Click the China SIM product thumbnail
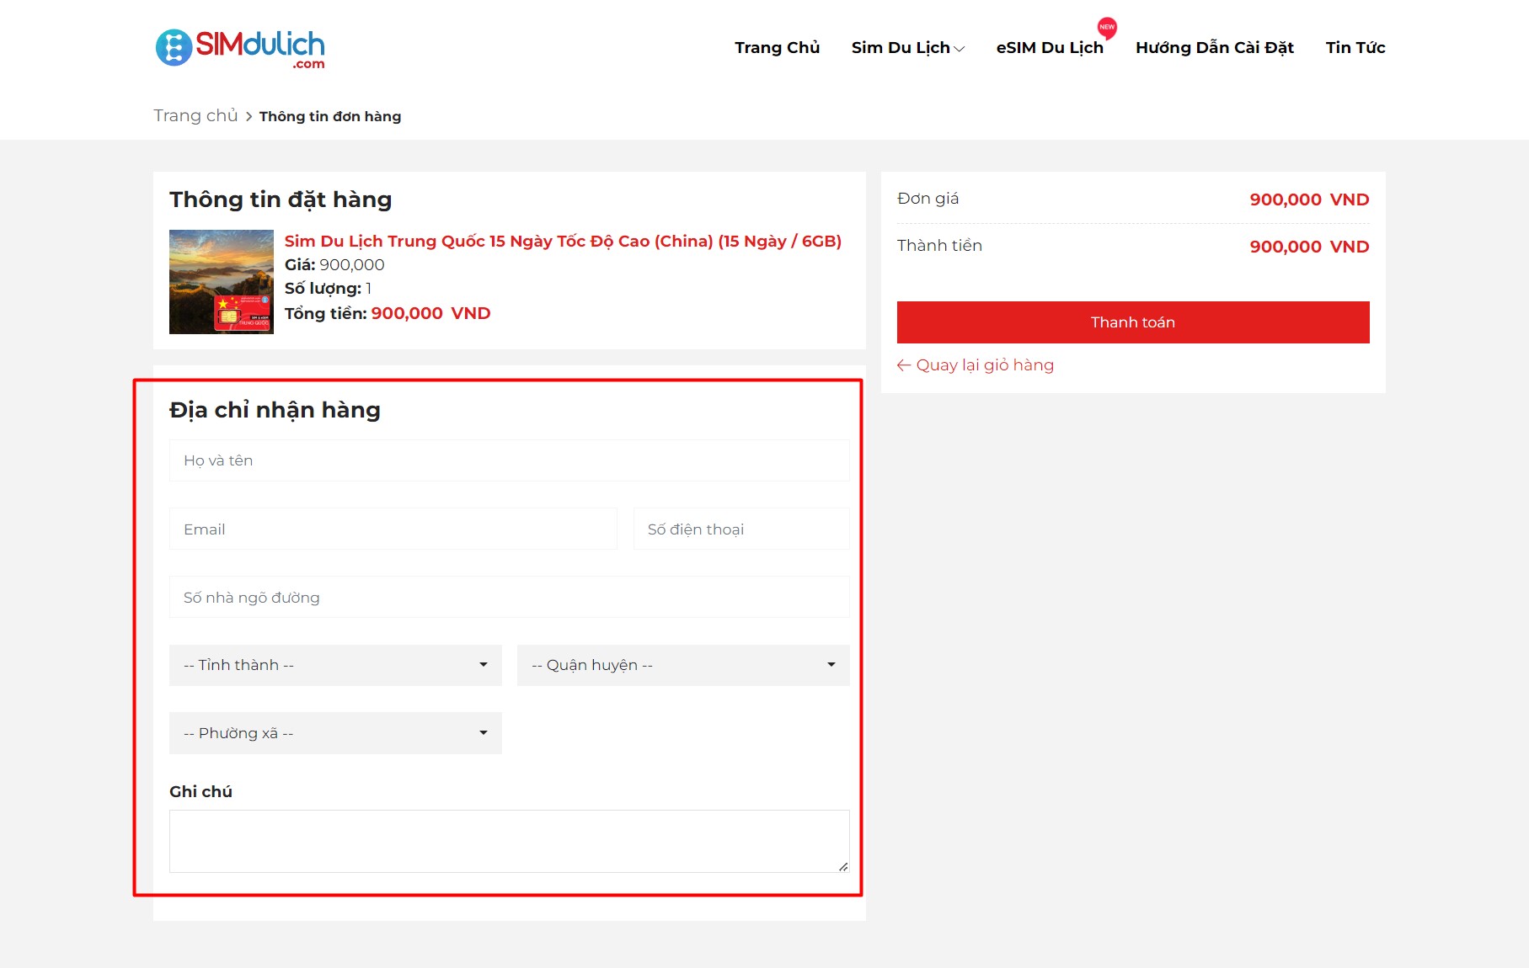 pyautogui.click(x=220, y=281)
